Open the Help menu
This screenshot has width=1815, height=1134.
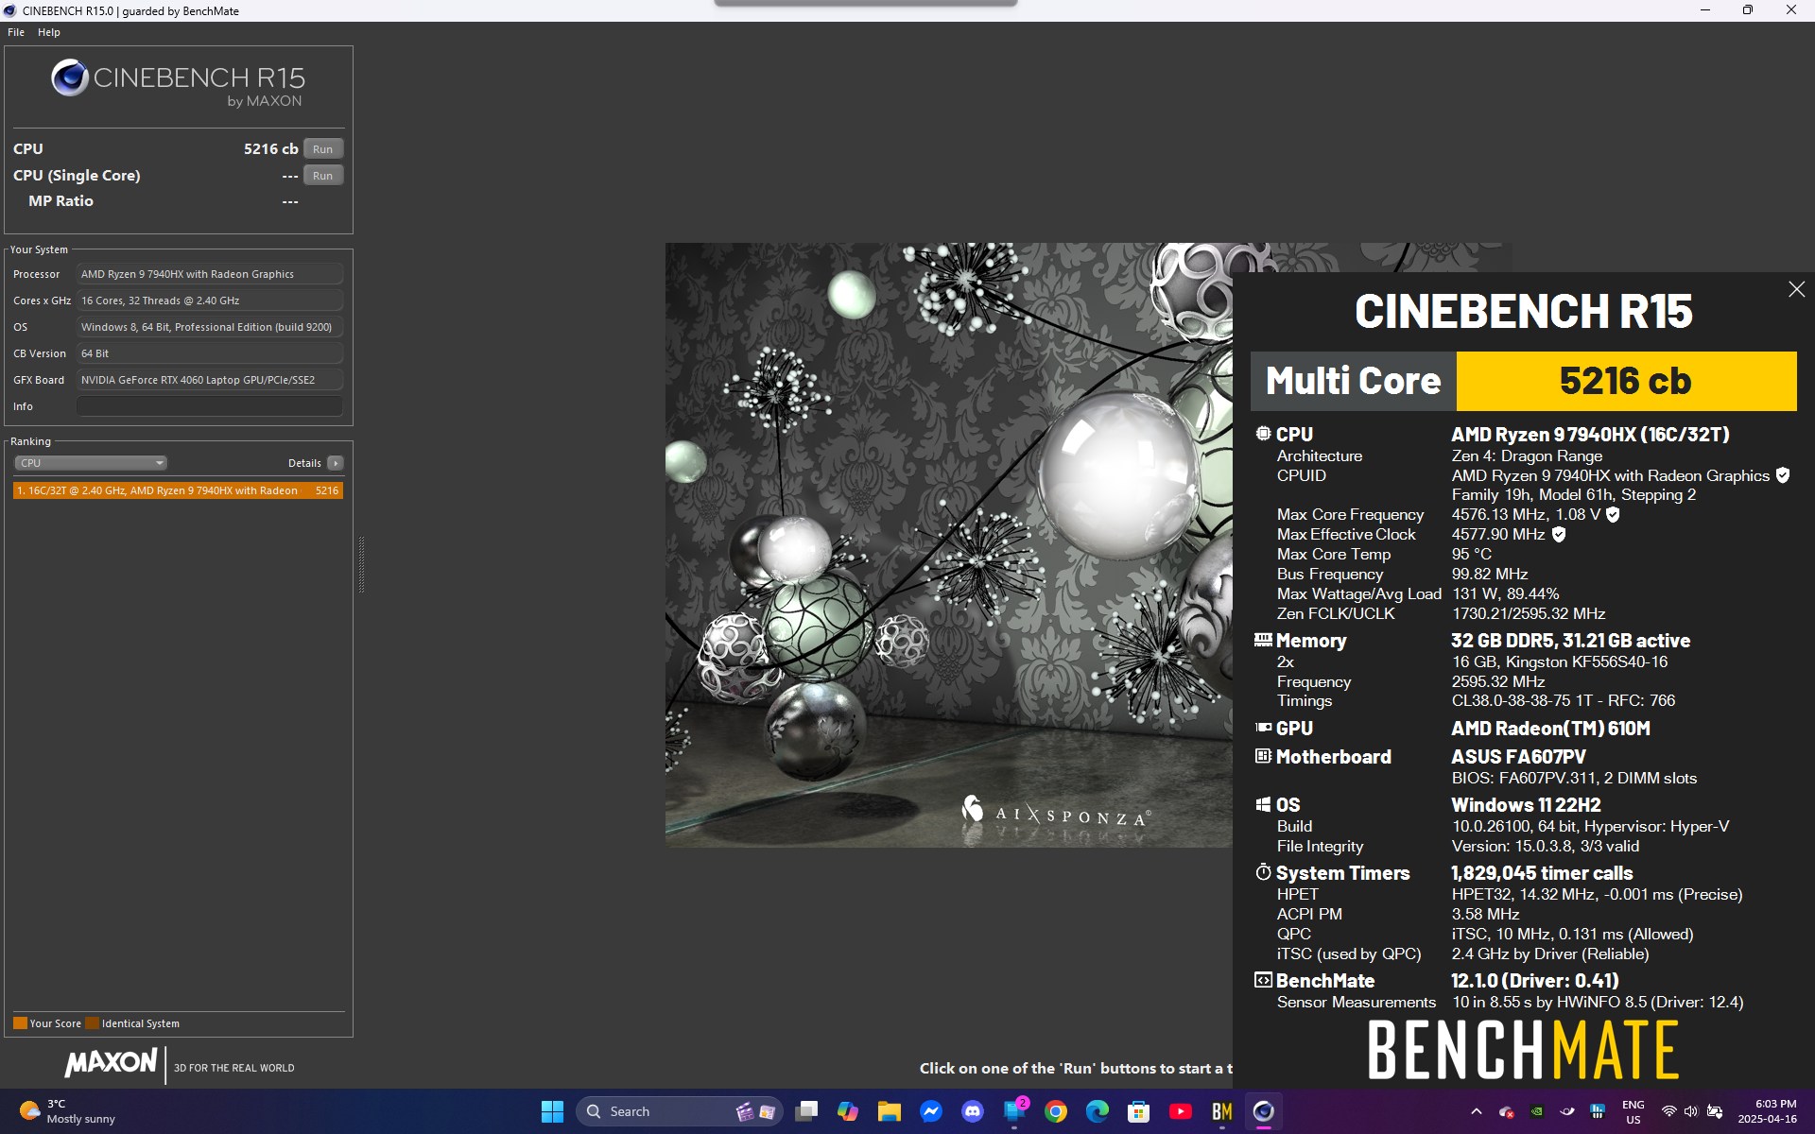click(49, 32)
